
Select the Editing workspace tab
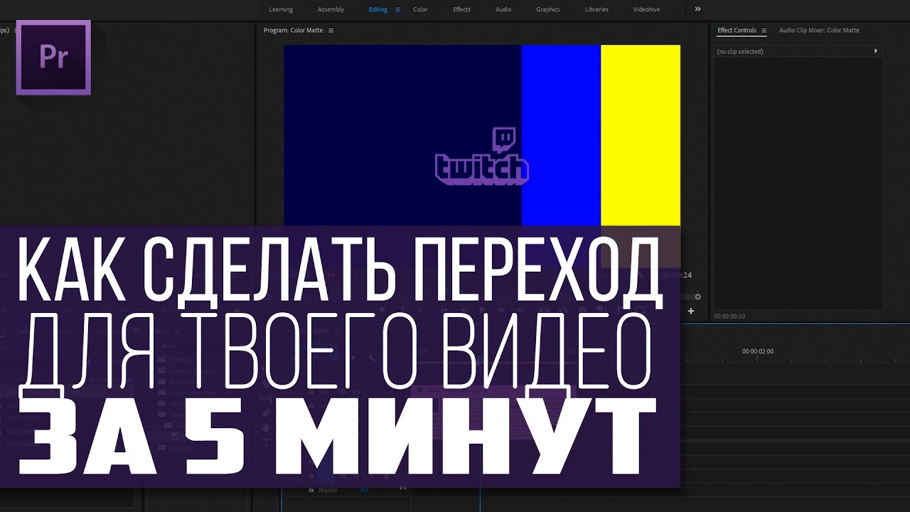tap(378, 9)
